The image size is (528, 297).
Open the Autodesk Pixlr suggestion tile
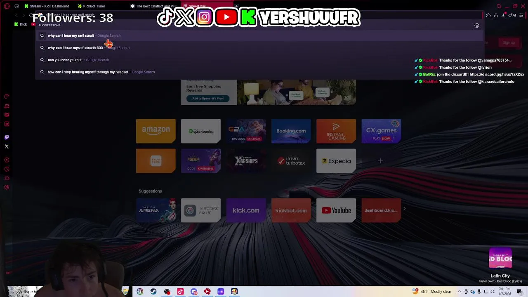(201, 210)
